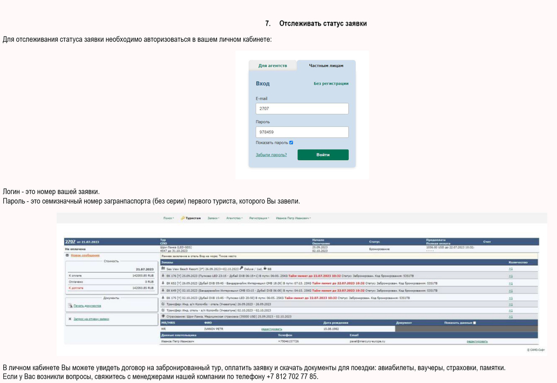
Task: Click the transfer icon for 26.09.2023 transfer
Action: pos(163,304)
